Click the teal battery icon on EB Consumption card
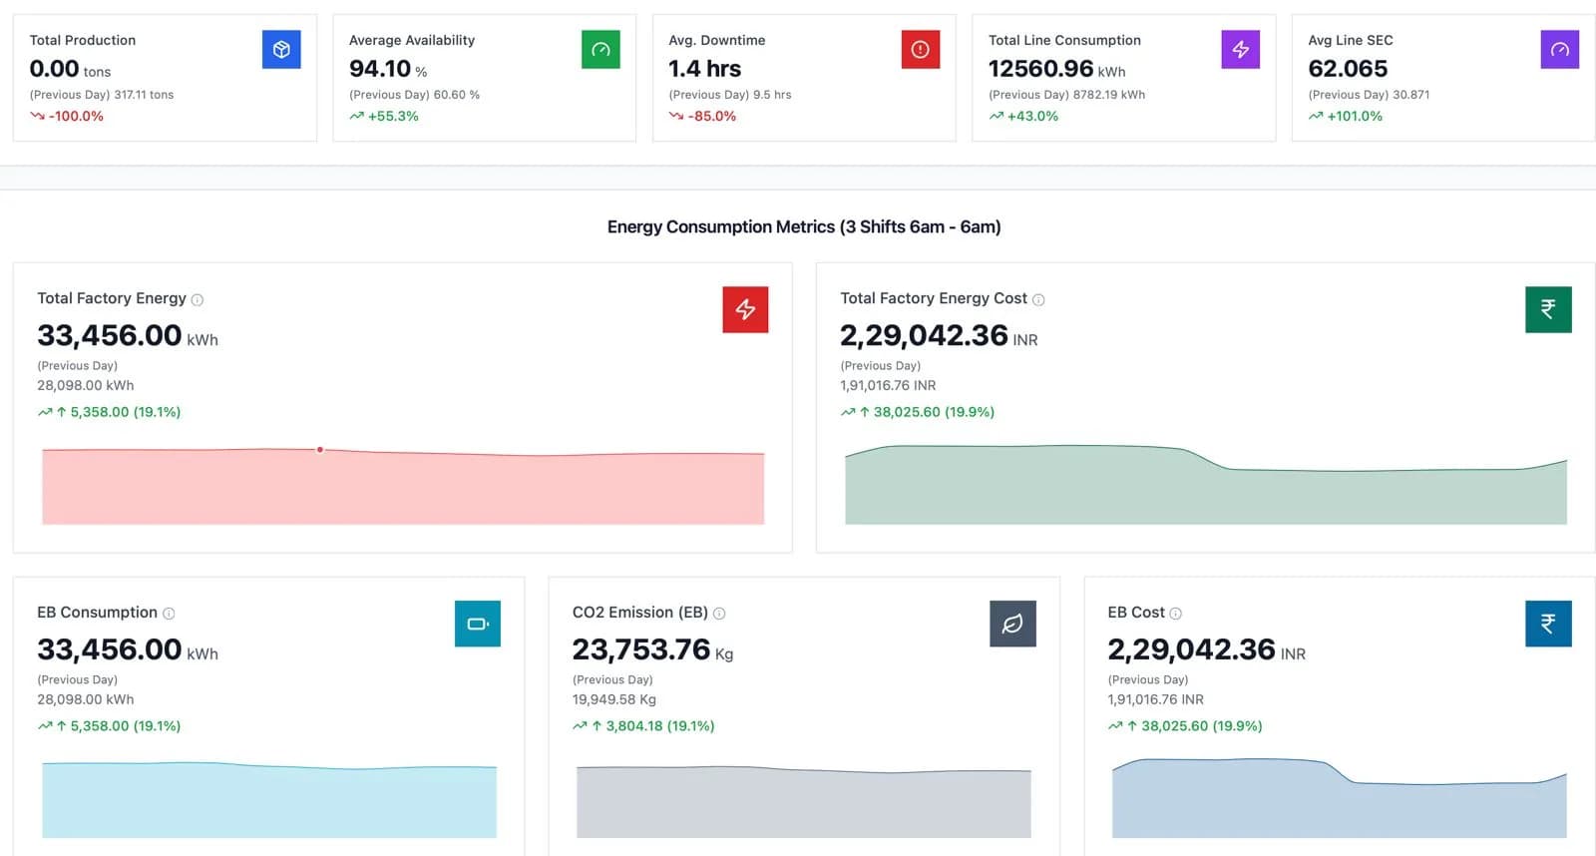Viewport: 1596px width, 856px height. [478, 624]
